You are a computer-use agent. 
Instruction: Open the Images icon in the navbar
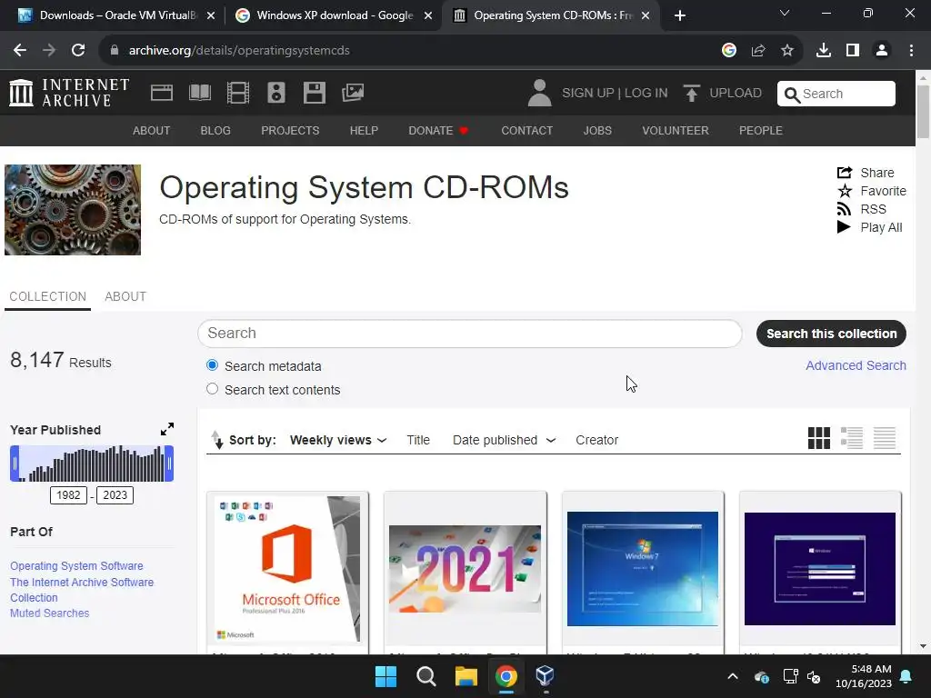point(353,93)
